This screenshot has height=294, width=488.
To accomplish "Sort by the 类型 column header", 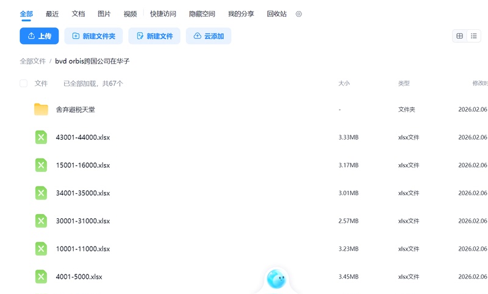I will pyautogui.click(x=404, y=84).
